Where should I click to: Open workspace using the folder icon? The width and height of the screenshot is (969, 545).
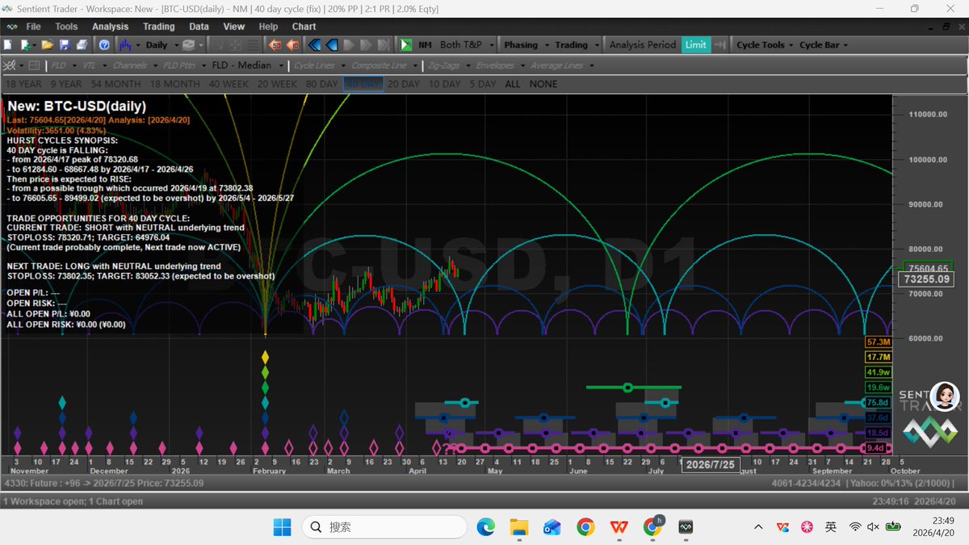click(x=48, y=45)
